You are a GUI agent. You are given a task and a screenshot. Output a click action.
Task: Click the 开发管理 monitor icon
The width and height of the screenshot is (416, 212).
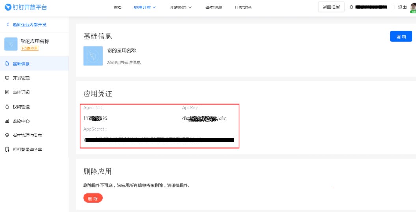(x=7, y=78)
